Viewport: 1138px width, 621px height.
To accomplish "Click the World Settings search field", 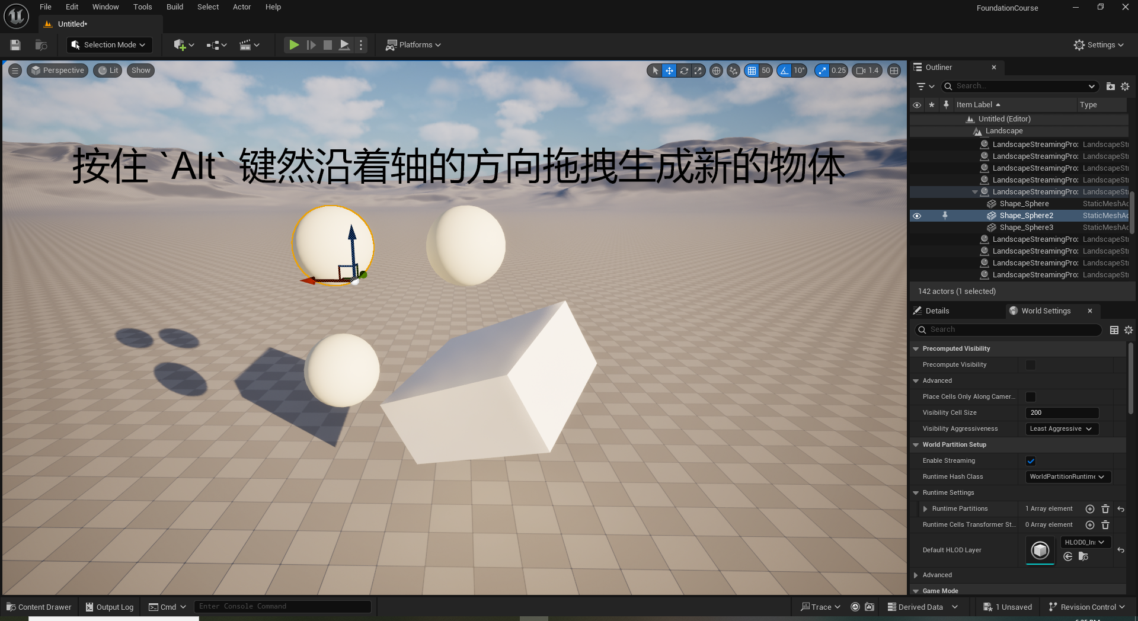I will click(1008, 330).
